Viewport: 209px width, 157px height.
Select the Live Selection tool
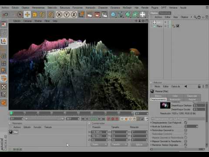coord(20,15)
